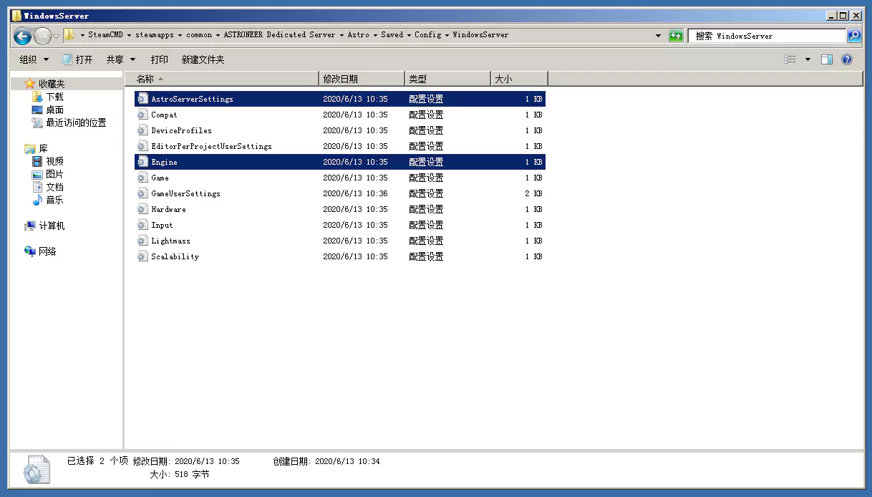Screen dimensions: 872x497
Task: Click 新建文件夹 (New folder) button
Action: [x=203, y=59]
